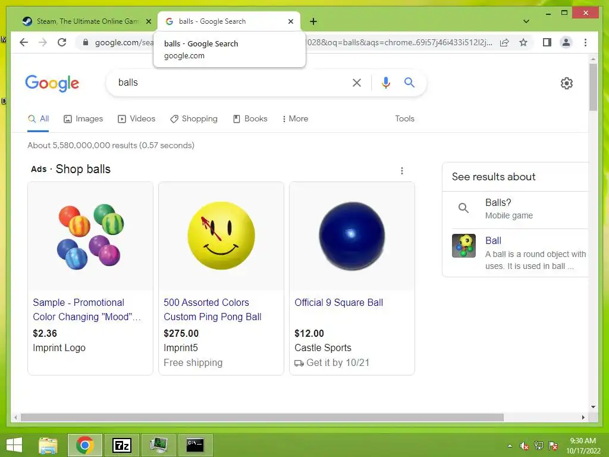Click the scroll down arrow

coord(593,407)
